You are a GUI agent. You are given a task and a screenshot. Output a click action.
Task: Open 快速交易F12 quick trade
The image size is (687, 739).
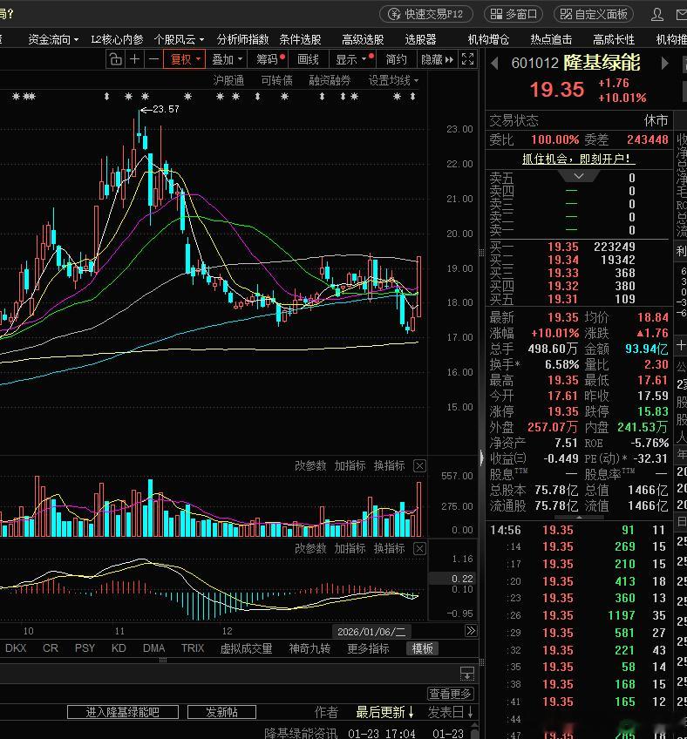pos(425,14)
